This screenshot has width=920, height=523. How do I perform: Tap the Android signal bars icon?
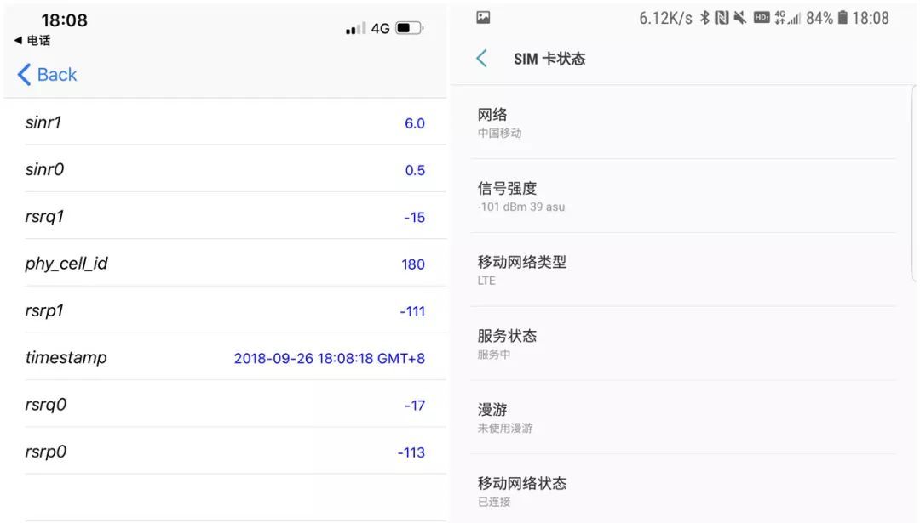796,19
